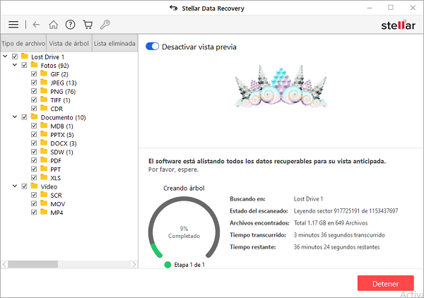This screenshot has height=298, width=424.
Task: Click the Lost Drive 1 folder icon
Action: [x=25, y=56]
